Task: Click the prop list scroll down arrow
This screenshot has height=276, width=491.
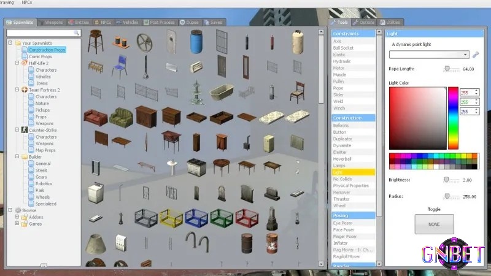Action: tap(321, 264)
